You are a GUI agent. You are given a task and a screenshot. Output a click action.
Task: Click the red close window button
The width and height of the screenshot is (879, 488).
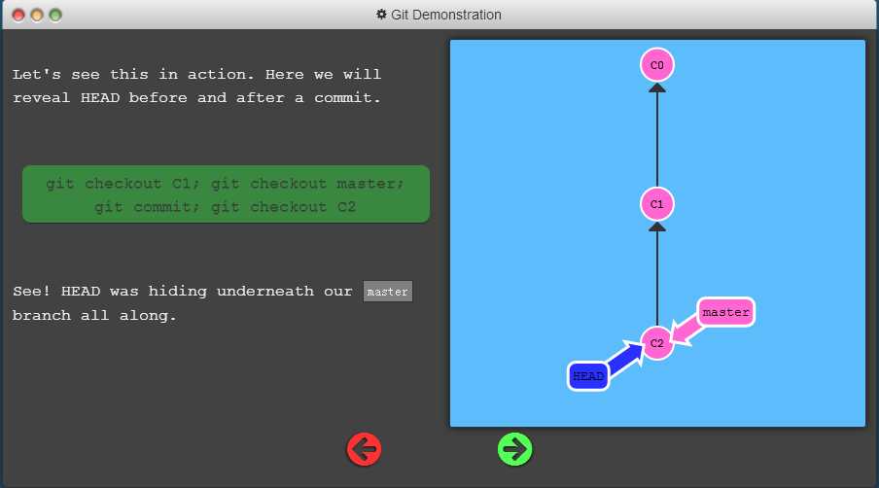pos(18,16)
